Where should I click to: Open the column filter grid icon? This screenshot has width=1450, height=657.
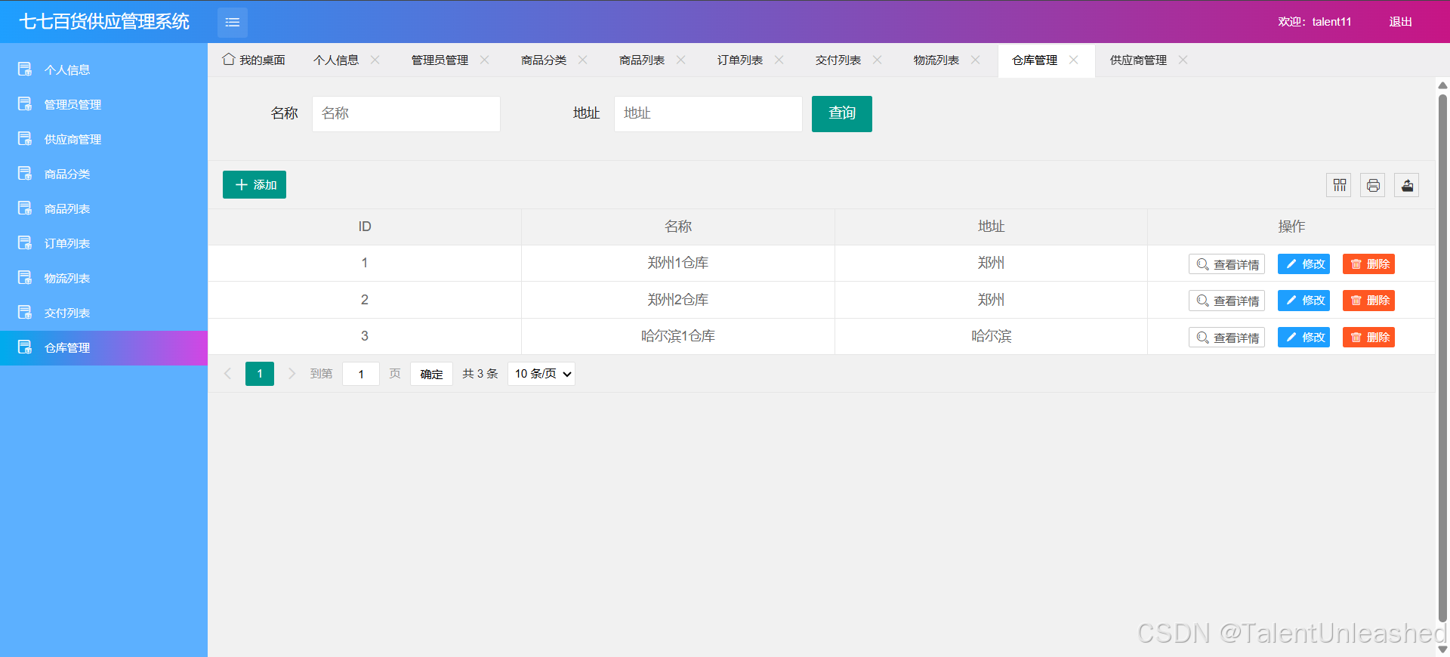pyautogui.click(x=1340, y=185)
